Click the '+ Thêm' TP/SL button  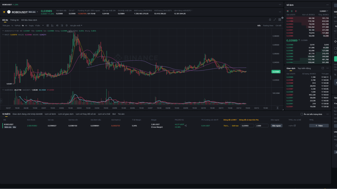pos(319,126)
